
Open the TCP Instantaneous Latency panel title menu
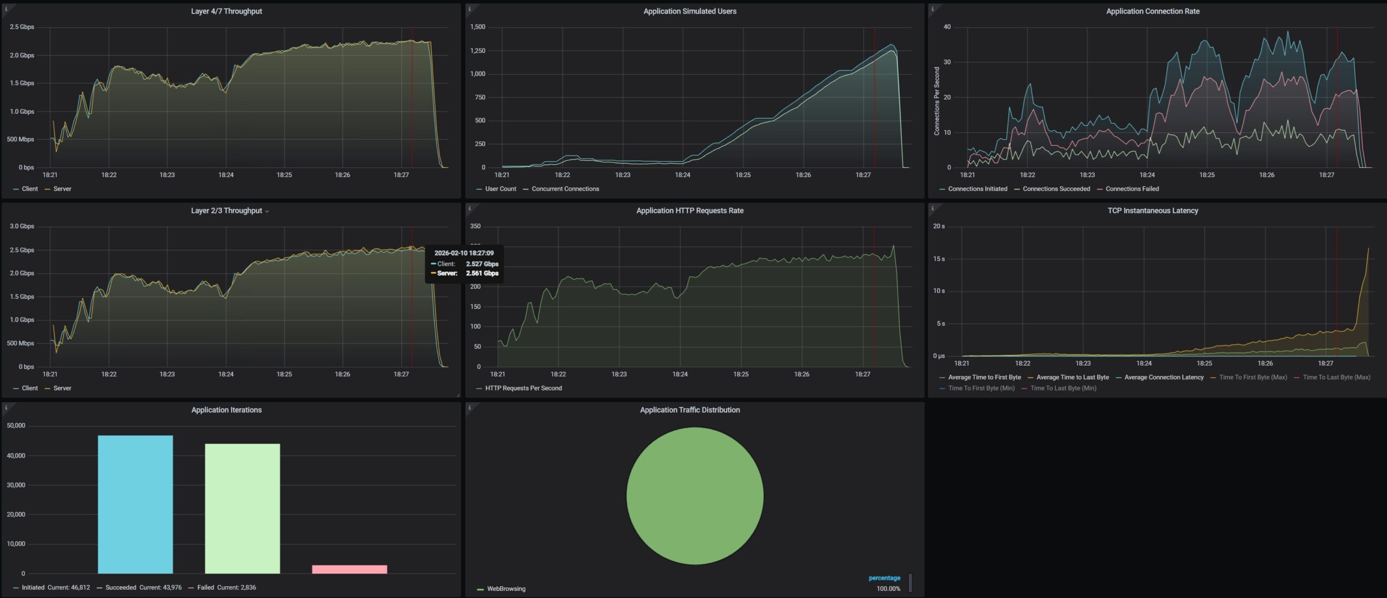click(x=1152, y=211)
